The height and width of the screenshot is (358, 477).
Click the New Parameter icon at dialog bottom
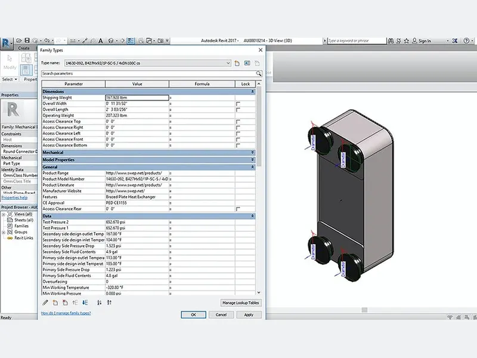(55, 303)
